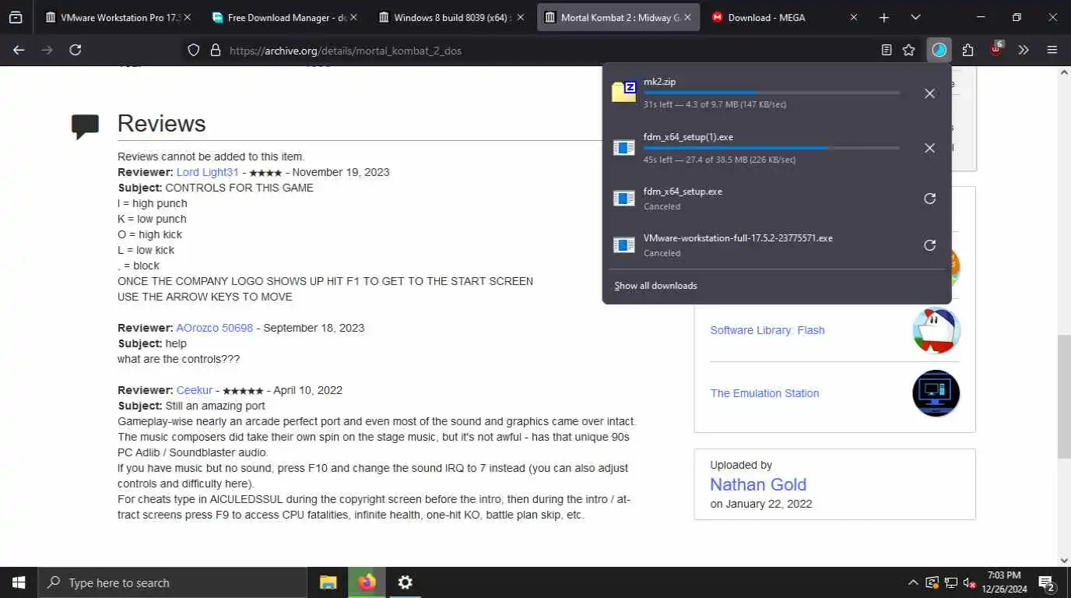This screenshot has height=598, width=1071.
Task: Retry VMware-workstation-full download
Action: tap(929, 245)
